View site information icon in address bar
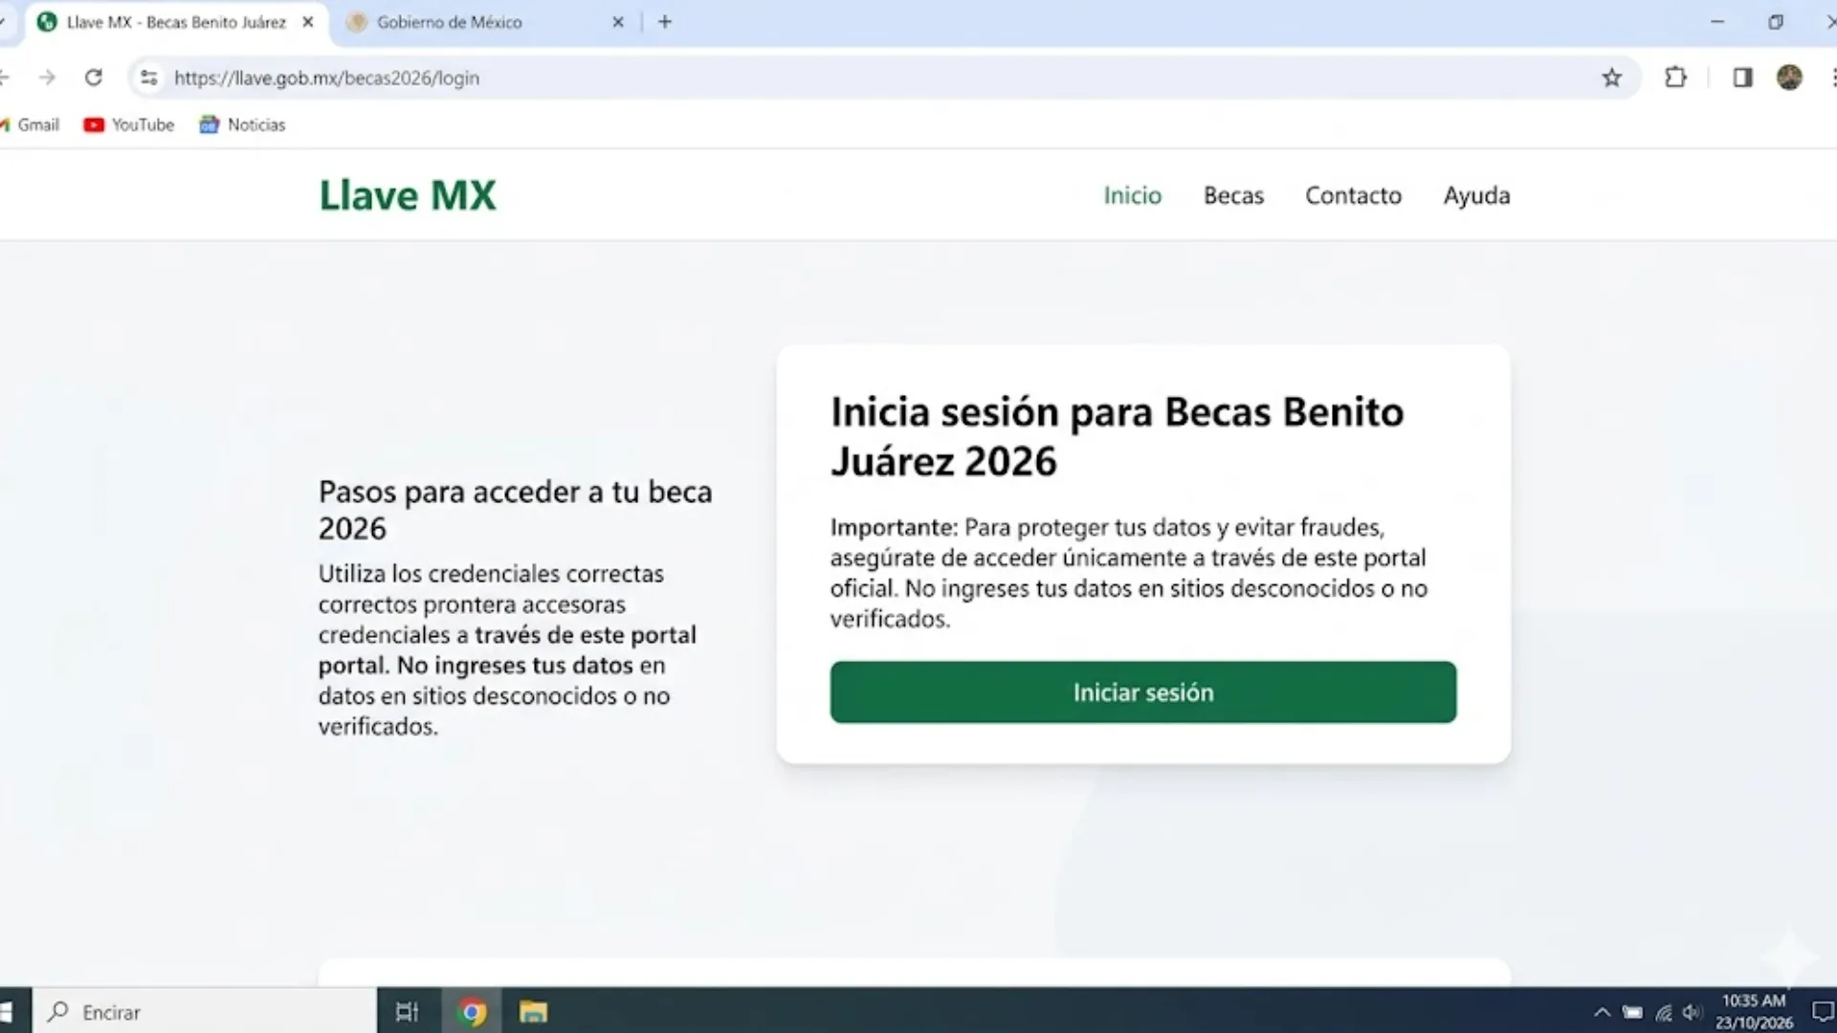This screenshot has height=1033, width=1837. 149,77
